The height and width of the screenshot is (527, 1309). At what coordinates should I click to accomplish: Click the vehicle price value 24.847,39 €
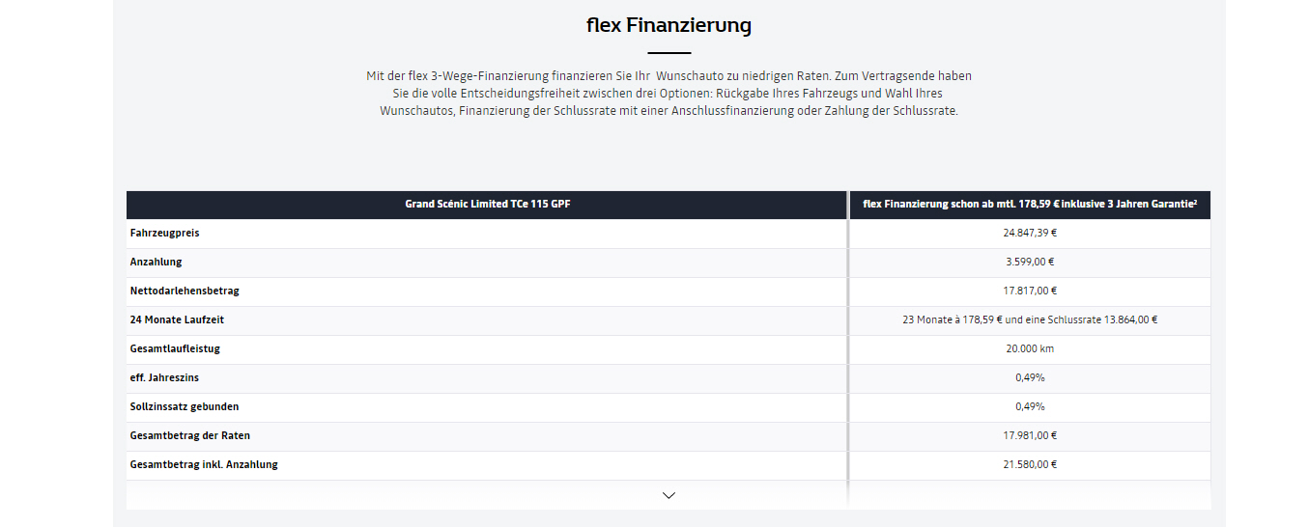click(1030, 233)
